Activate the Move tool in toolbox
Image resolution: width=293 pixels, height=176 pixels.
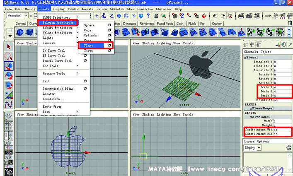(9, 66)
